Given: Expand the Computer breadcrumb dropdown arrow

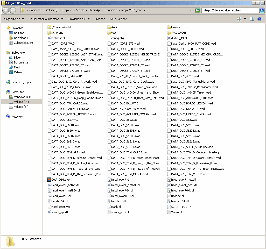Looking at the screenshot, I should [44, 10].
